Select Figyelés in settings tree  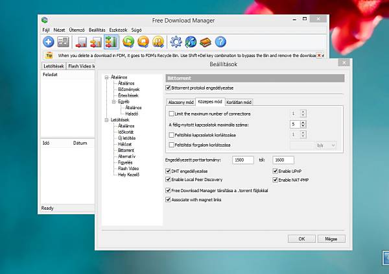tap(125, 162)
